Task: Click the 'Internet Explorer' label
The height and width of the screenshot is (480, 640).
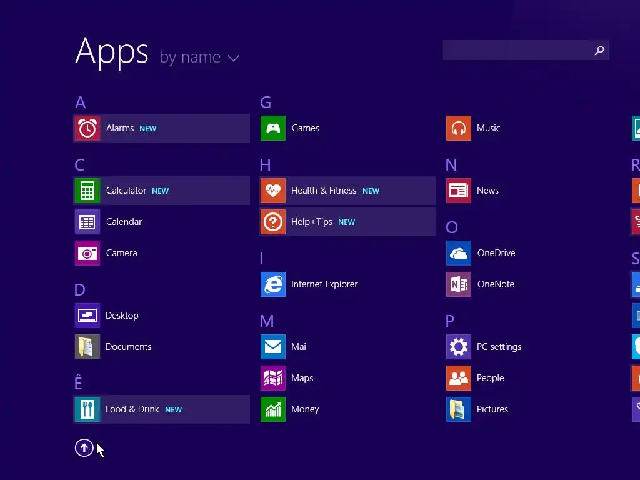Action: click(324, 284)
